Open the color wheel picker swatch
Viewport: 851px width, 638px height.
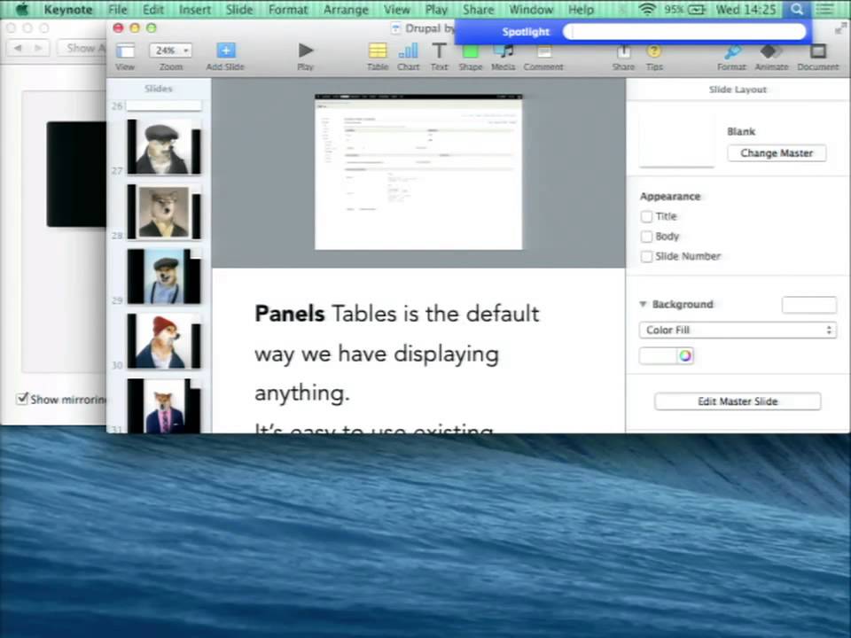(685, 356)
